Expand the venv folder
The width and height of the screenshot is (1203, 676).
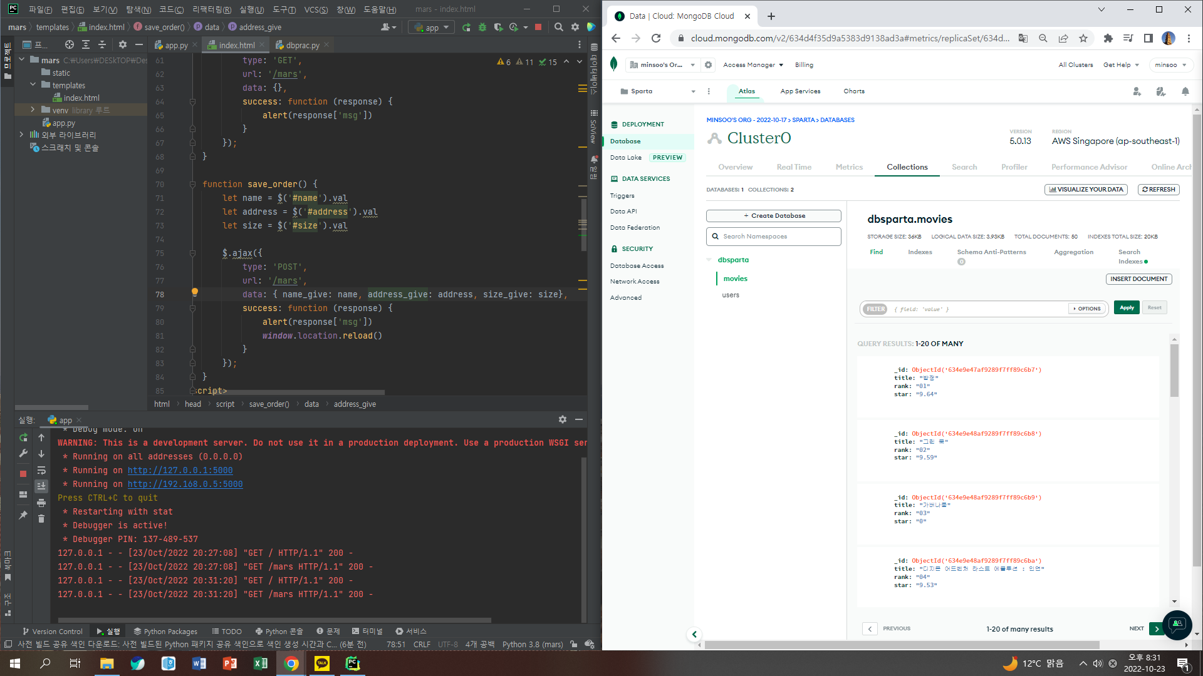pyautogui.click(x=33, y=110)
